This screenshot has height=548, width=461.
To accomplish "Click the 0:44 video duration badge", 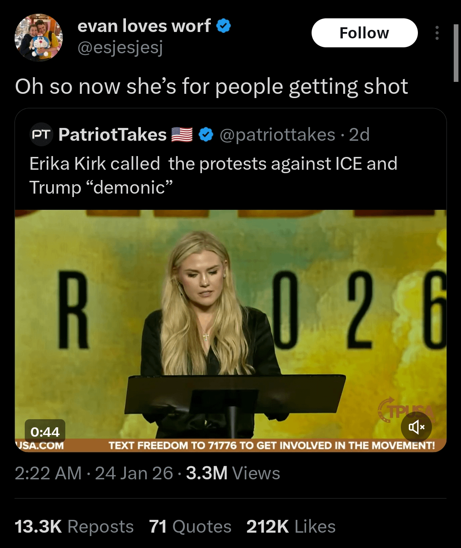I will point(45,432).
